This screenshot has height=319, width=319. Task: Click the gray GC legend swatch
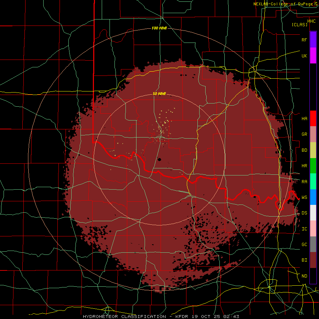pyautogui.click(x=313, y=244)
